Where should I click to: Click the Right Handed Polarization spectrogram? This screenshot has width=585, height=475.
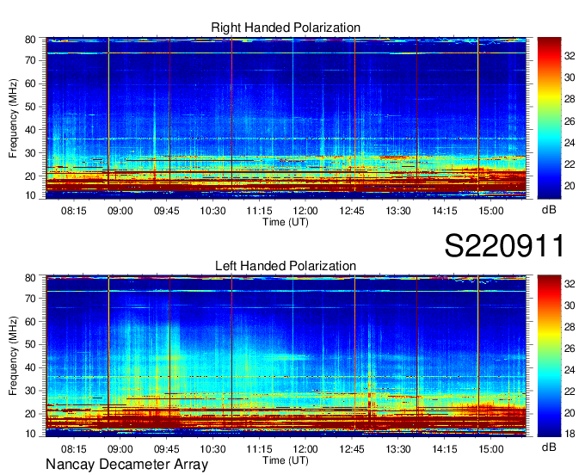(286, 118)
